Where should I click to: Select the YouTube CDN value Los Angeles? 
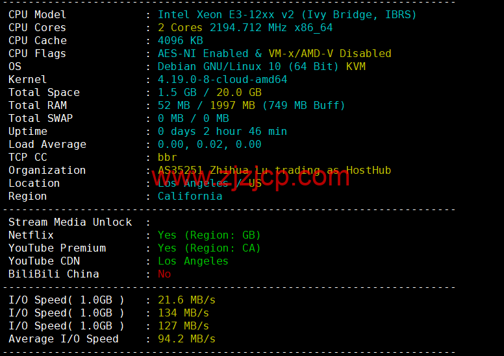tap(193, 261)
